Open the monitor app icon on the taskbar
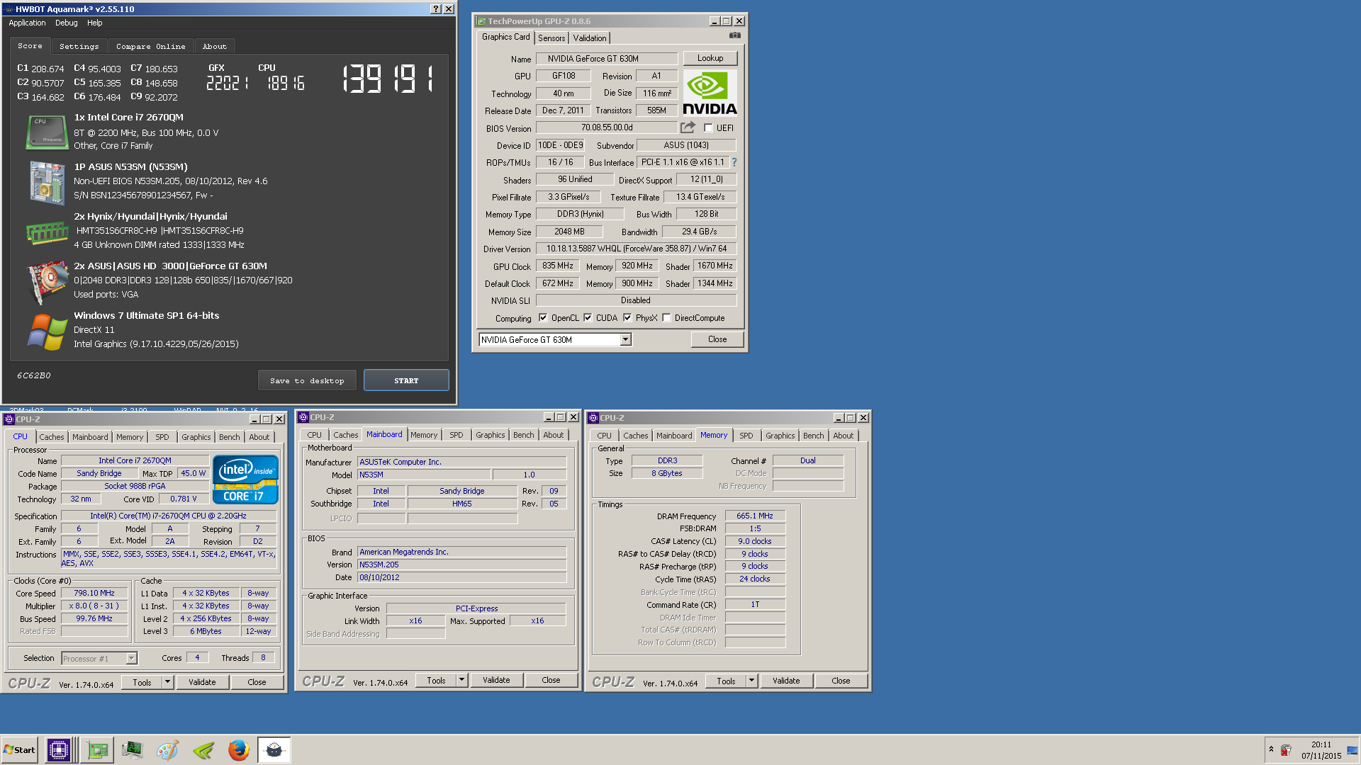 (x=133, y=749)
